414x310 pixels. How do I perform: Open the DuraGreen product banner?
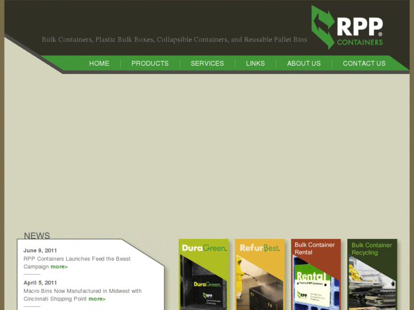[203, 274]
